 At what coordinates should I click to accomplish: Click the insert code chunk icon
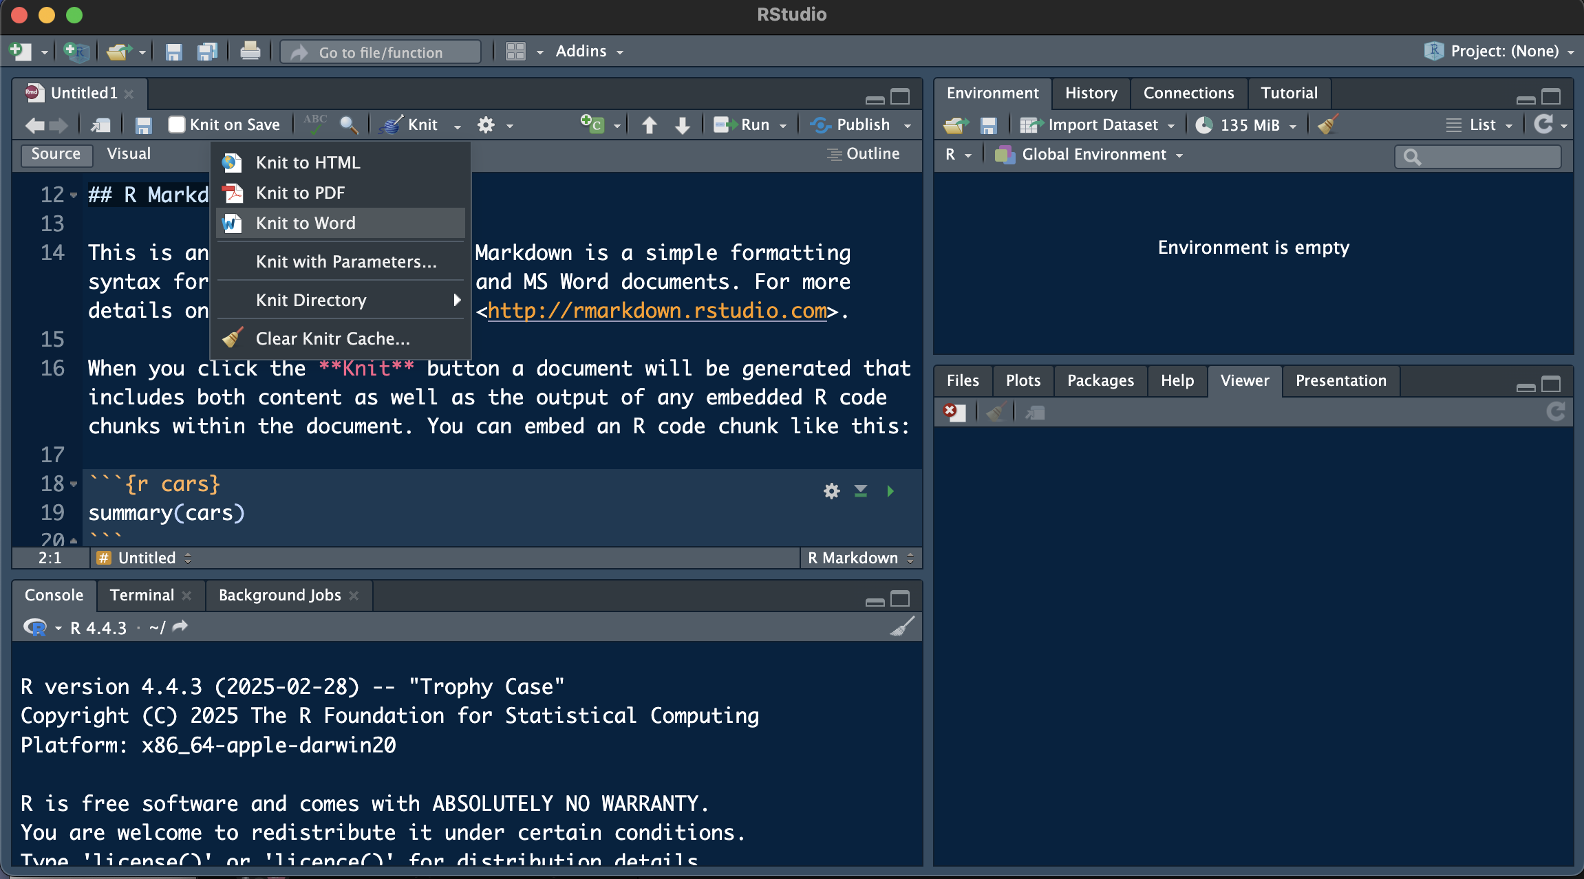click(x=592, y=124)
